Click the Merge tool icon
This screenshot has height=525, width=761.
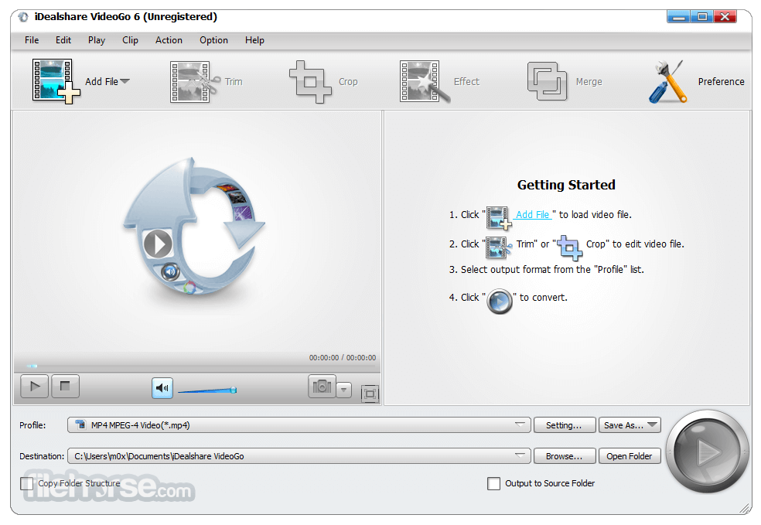[x=547, y=81]
